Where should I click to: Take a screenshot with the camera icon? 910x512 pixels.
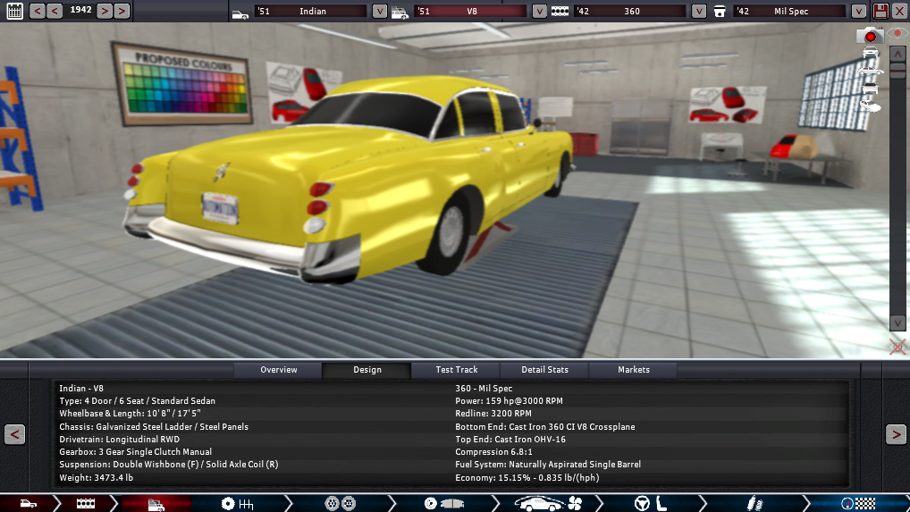click(x=869, y=36)
